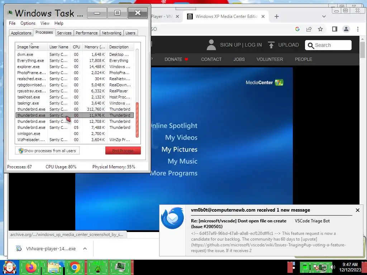Bookmark this page with star icon
Image resolution: width=367 pixels, height=275 pixels.
320,29
